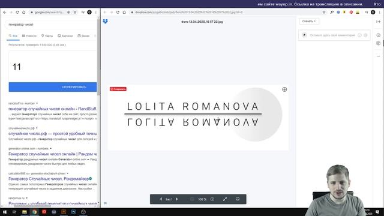The image size is (384, 216).
Task: Click the Google search box with генератор чисел
Action: [x=51, y=25]
